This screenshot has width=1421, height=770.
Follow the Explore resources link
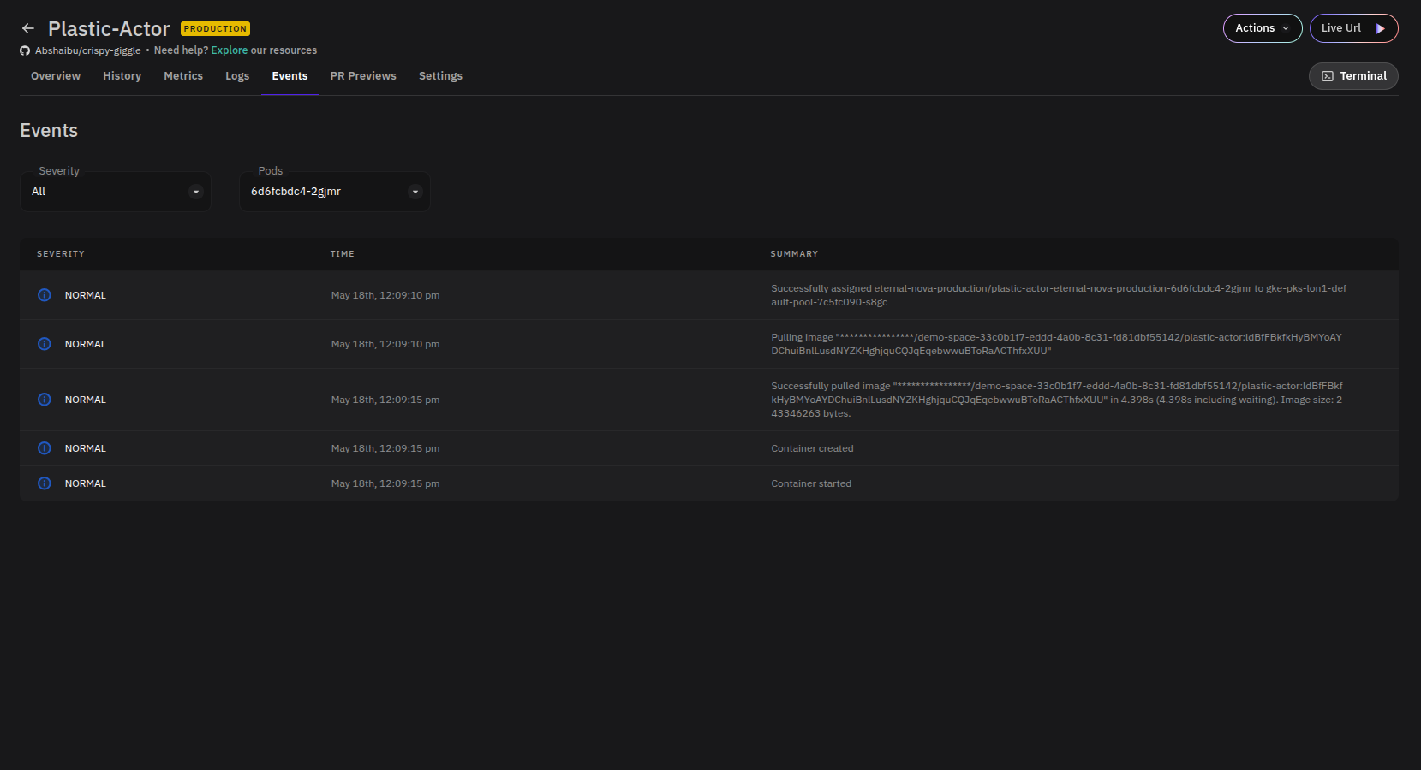click(230, 50)
